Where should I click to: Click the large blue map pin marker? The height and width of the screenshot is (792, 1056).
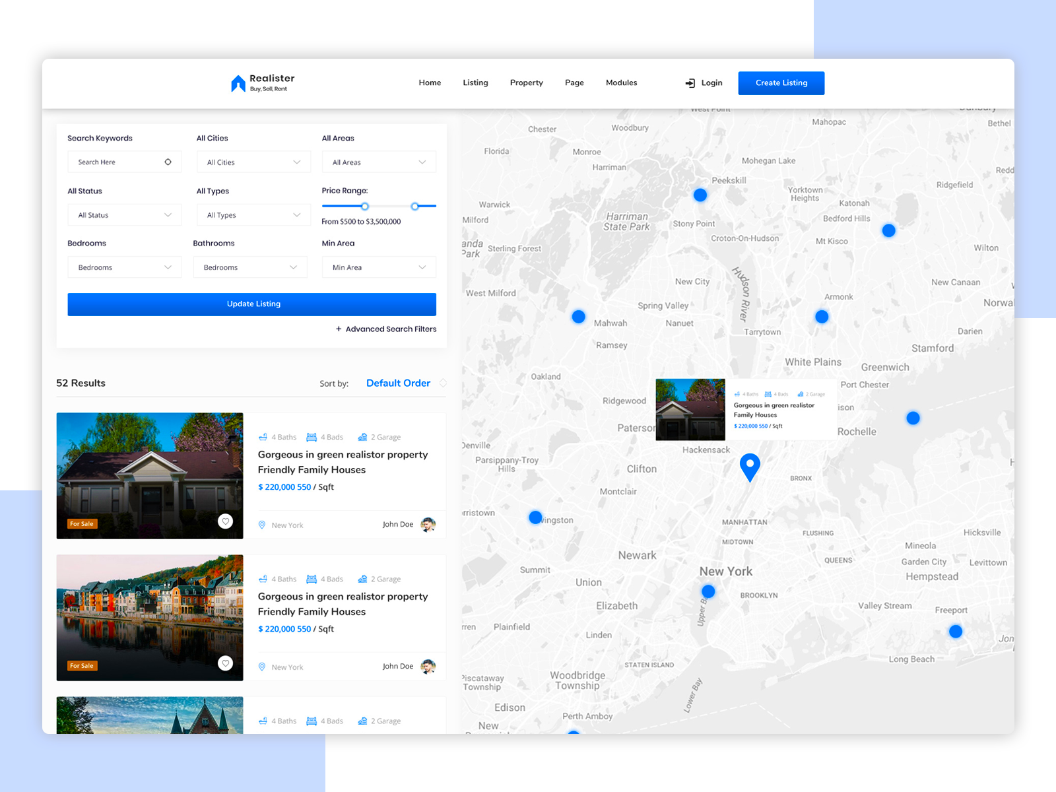point(750,467)
